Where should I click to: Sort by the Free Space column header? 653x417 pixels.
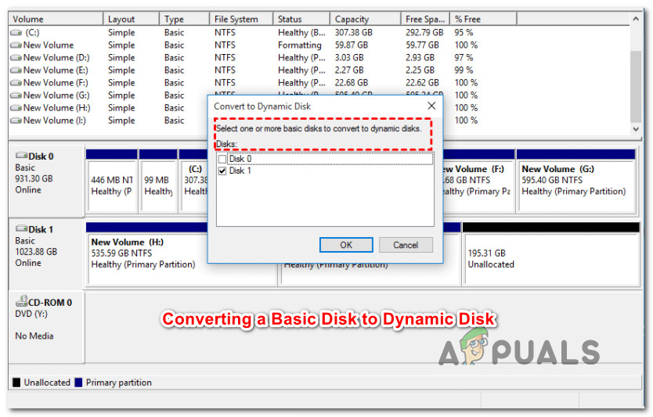tap(425, 19)
